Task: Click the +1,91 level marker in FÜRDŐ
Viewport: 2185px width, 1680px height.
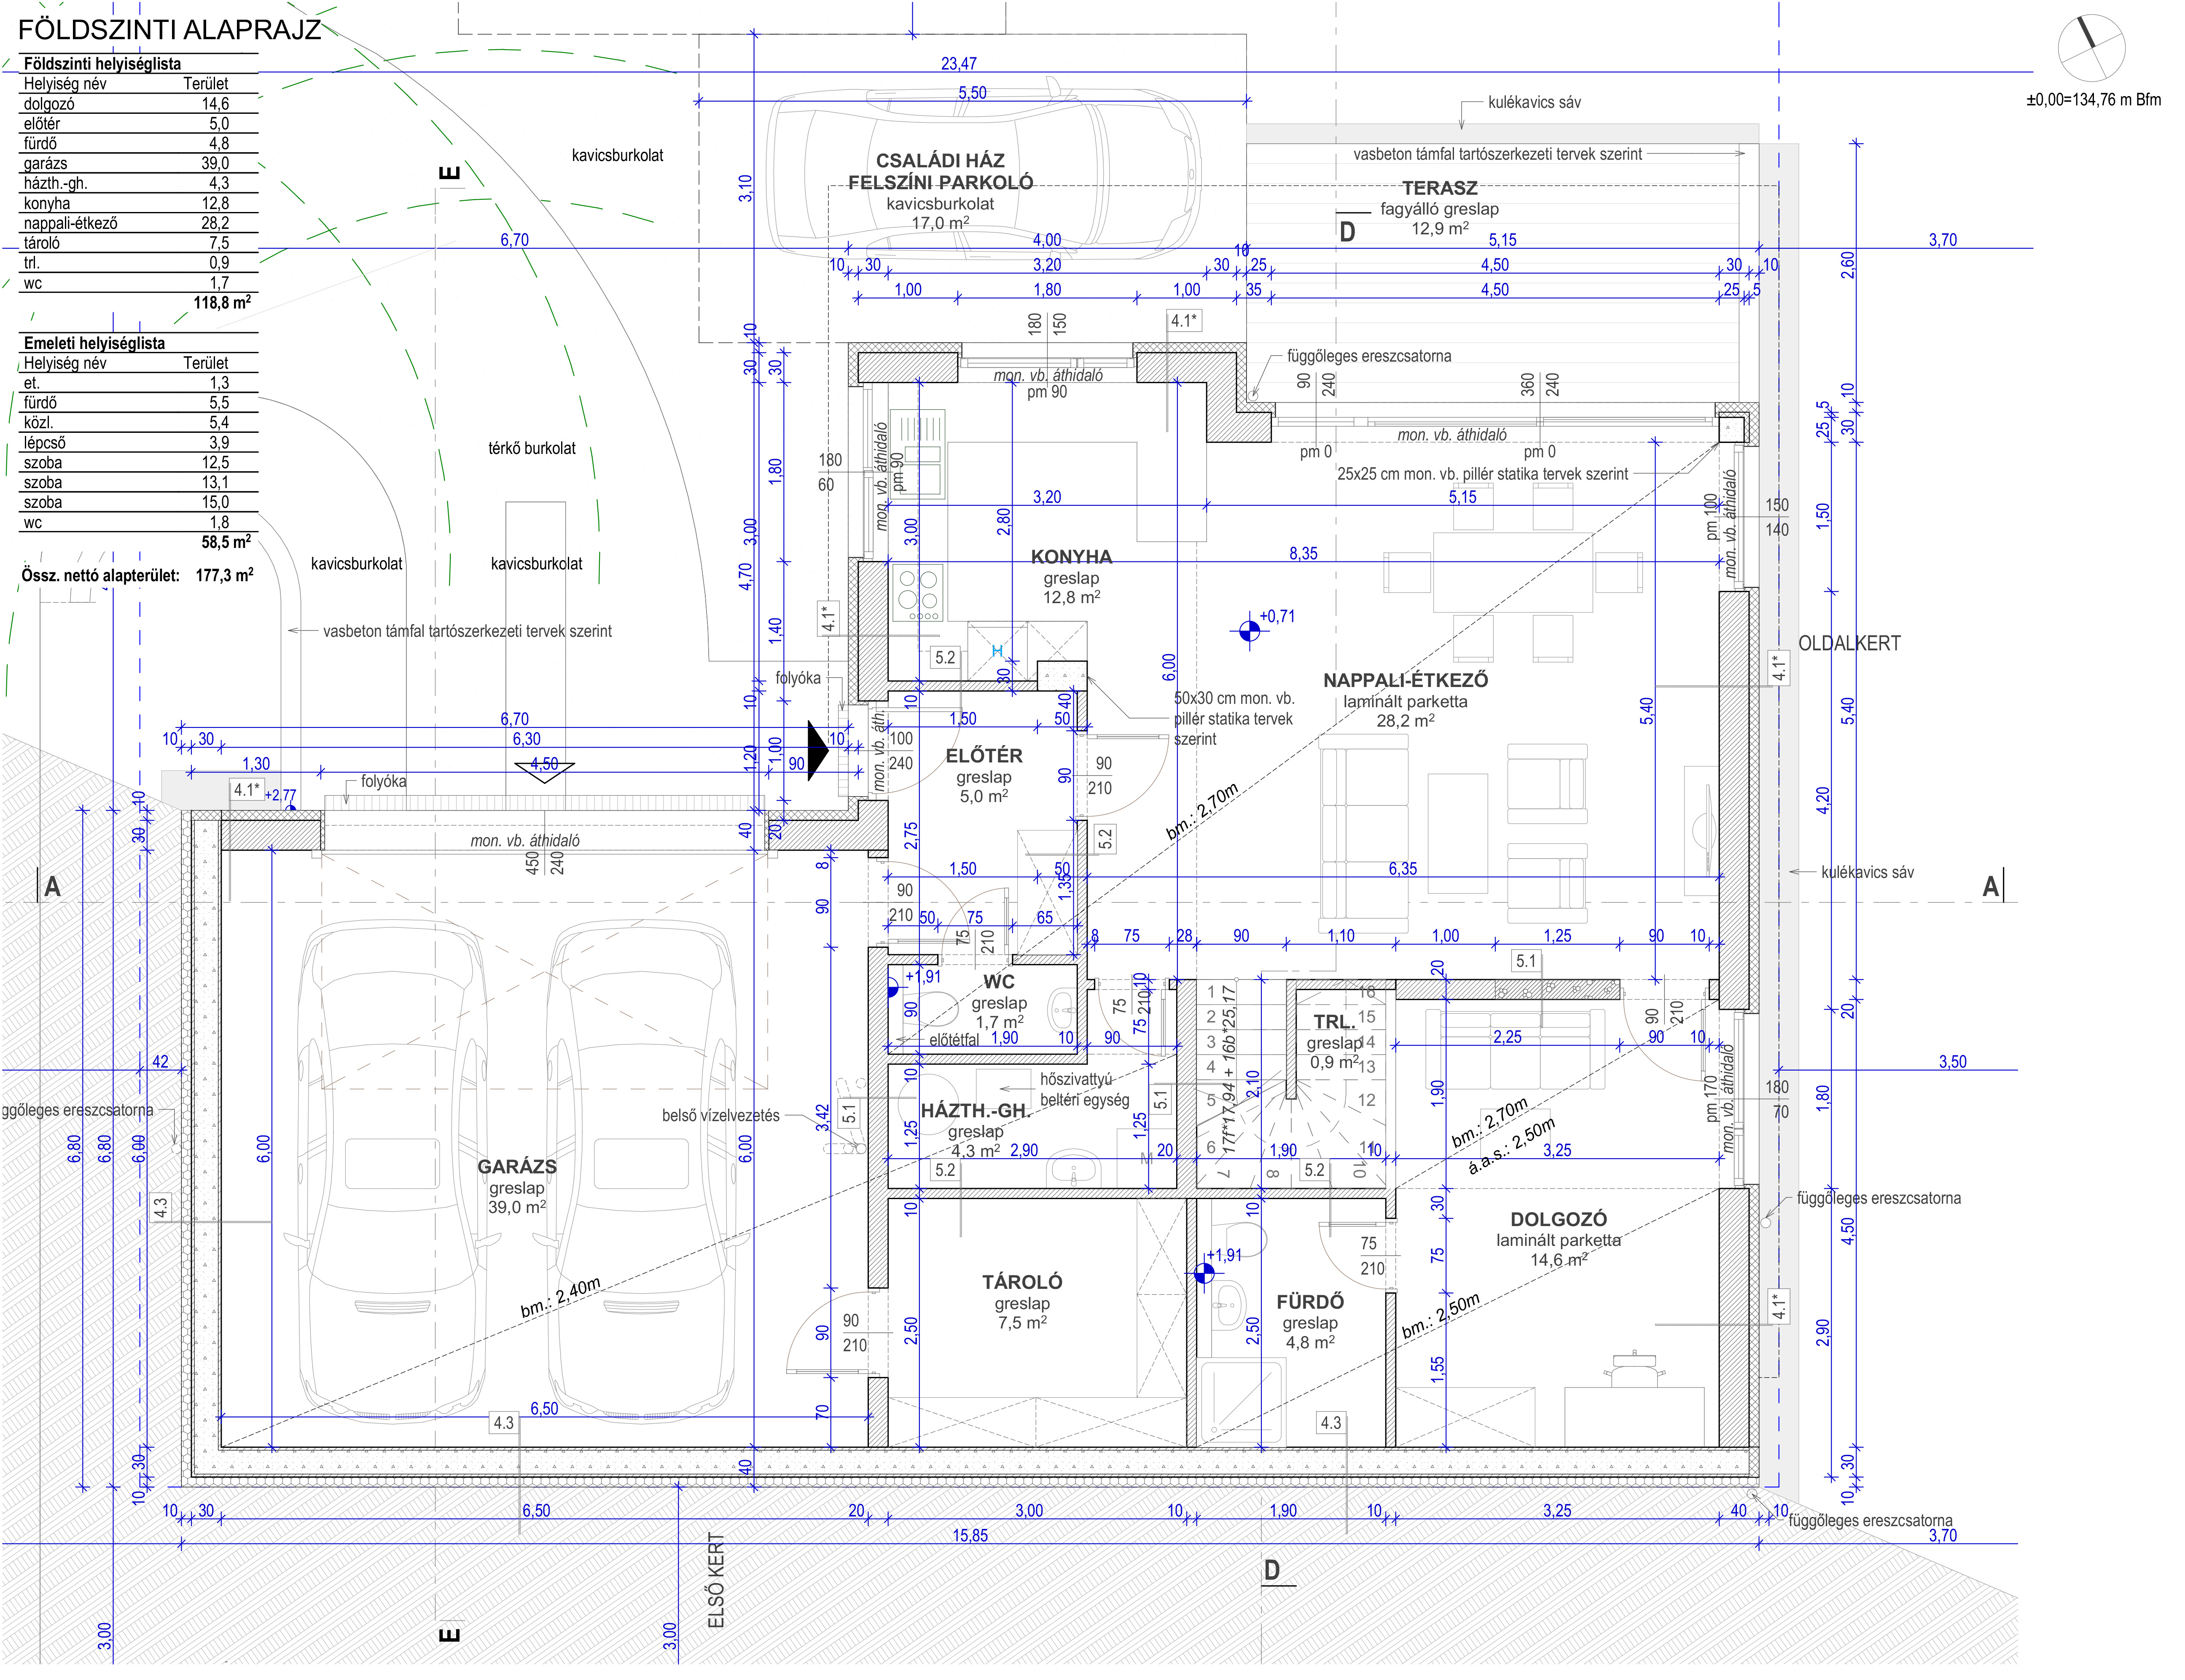Action: pos(1204,1273)
